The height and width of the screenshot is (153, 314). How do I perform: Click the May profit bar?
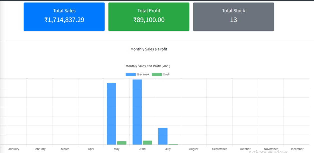coord(122,143)
